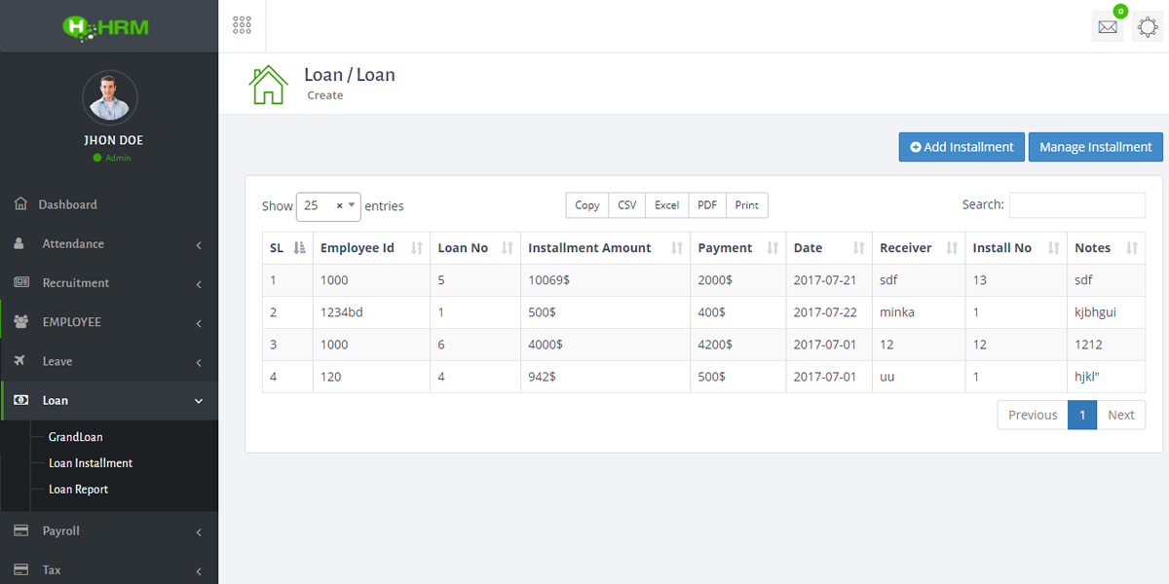1169x584 pixels.
Task: Open the settings gear icon
Action: click(x=1148, y=27)
